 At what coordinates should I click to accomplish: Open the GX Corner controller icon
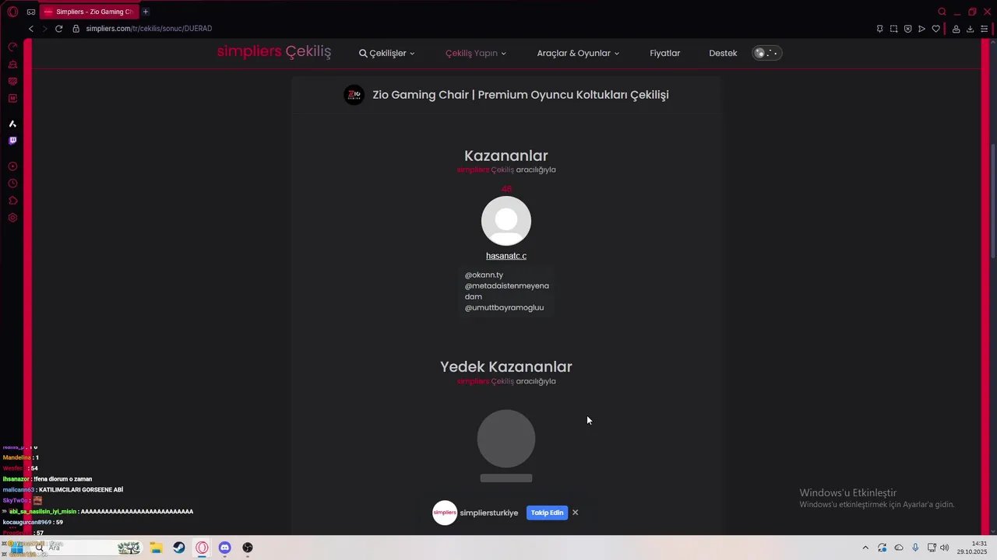pyautogui.click(x=30, y=12)
